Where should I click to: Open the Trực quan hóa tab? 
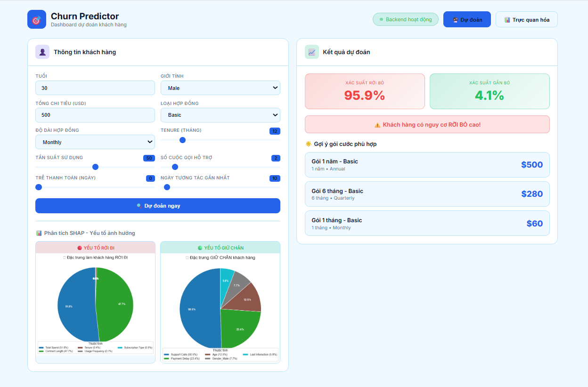coord(526,20)
